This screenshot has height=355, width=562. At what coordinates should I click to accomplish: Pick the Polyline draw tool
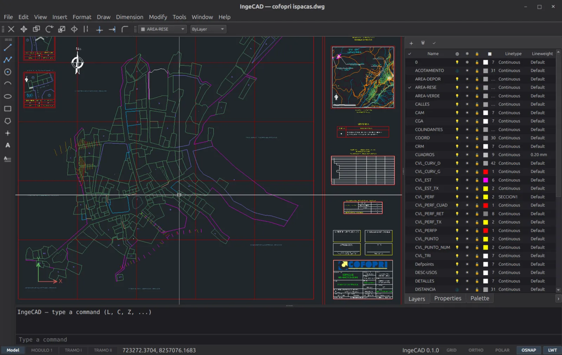[x=8, y=60]
